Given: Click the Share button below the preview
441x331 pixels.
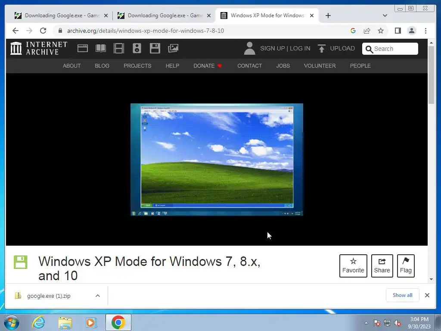Looking at the screenshot, I should click(382, 266).
